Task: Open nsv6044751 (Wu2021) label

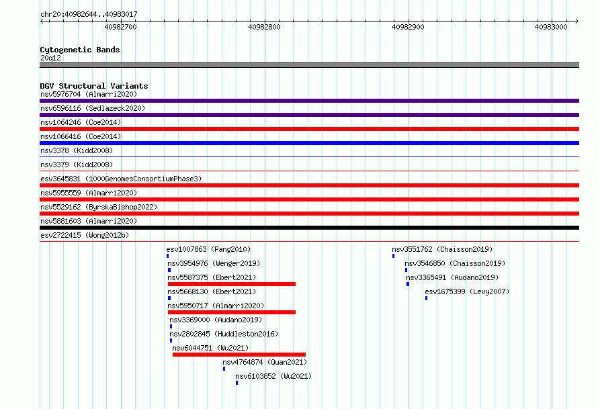Action: (210, 348)
